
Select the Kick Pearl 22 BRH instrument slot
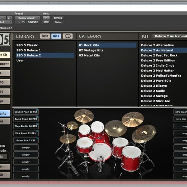point(26,133)
